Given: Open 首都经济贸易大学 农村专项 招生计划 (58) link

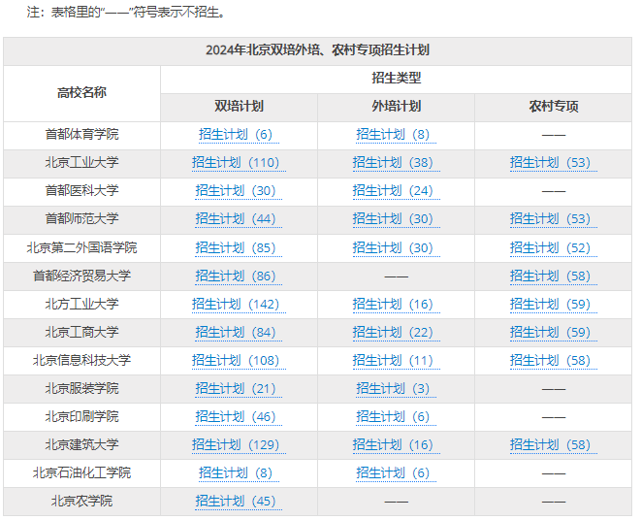Looking at the screenshot, I should (x=554, y=276).
